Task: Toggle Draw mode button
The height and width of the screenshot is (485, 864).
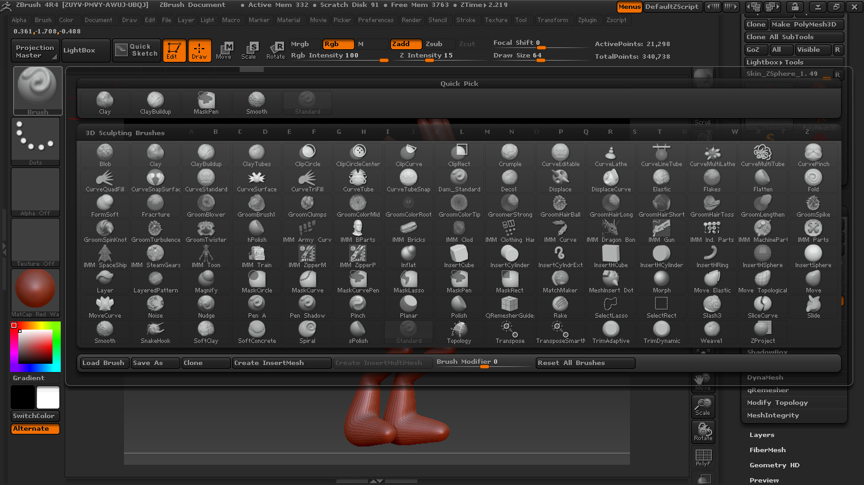Action: coord(199,51)
